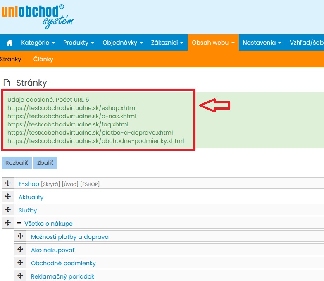The width and height of the screenshot is (324, 281).
Task: Click move handle beside Možnosti platby a doprava
Action: [x=20, y=236]
